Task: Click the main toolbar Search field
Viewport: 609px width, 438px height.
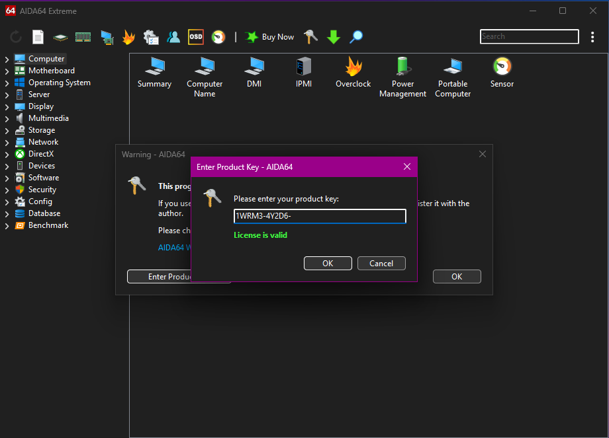Action: tap(529, 36)
